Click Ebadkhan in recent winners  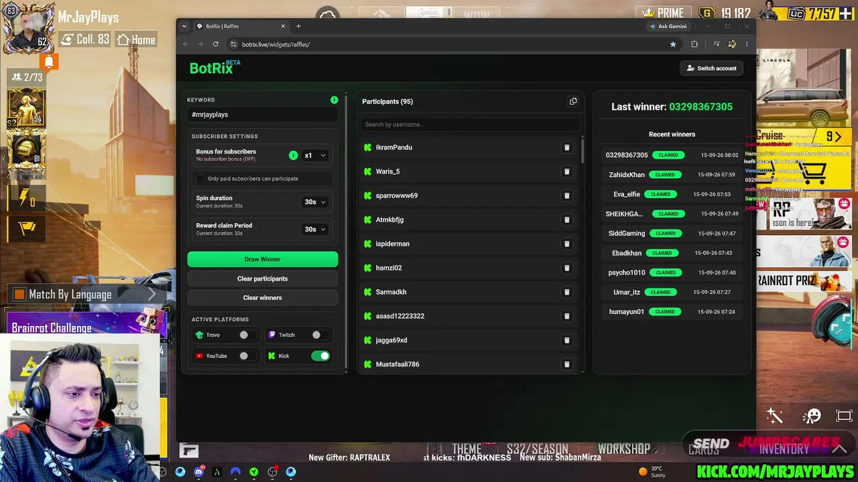click(627, 253)
